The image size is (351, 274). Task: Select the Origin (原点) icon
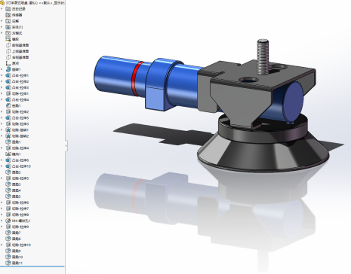coord(8,63)
